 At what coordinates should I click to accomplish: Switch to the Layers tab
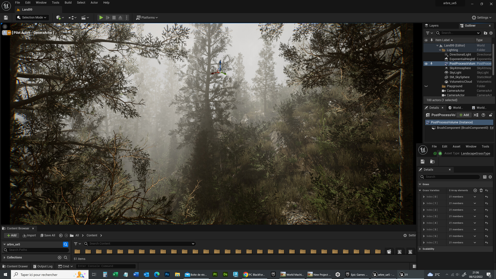point(433,26)
